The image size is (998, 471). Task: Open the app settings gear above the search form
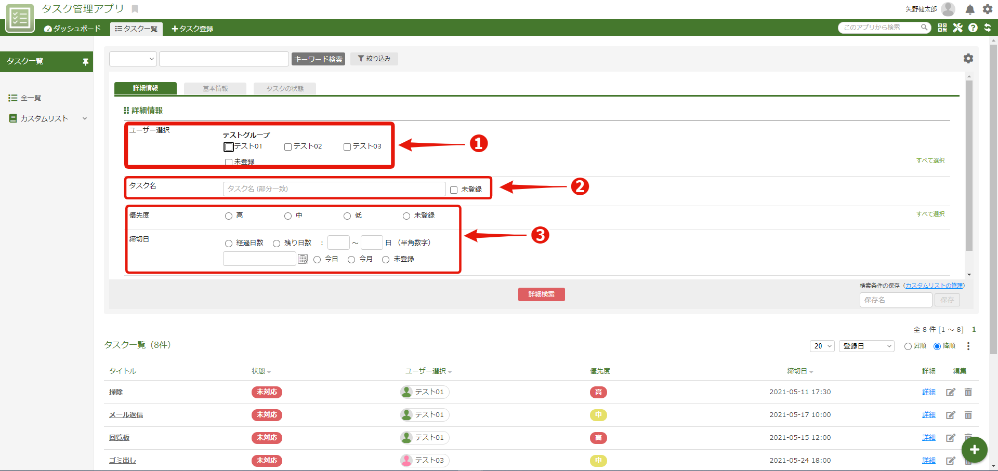tap(968, 58)
